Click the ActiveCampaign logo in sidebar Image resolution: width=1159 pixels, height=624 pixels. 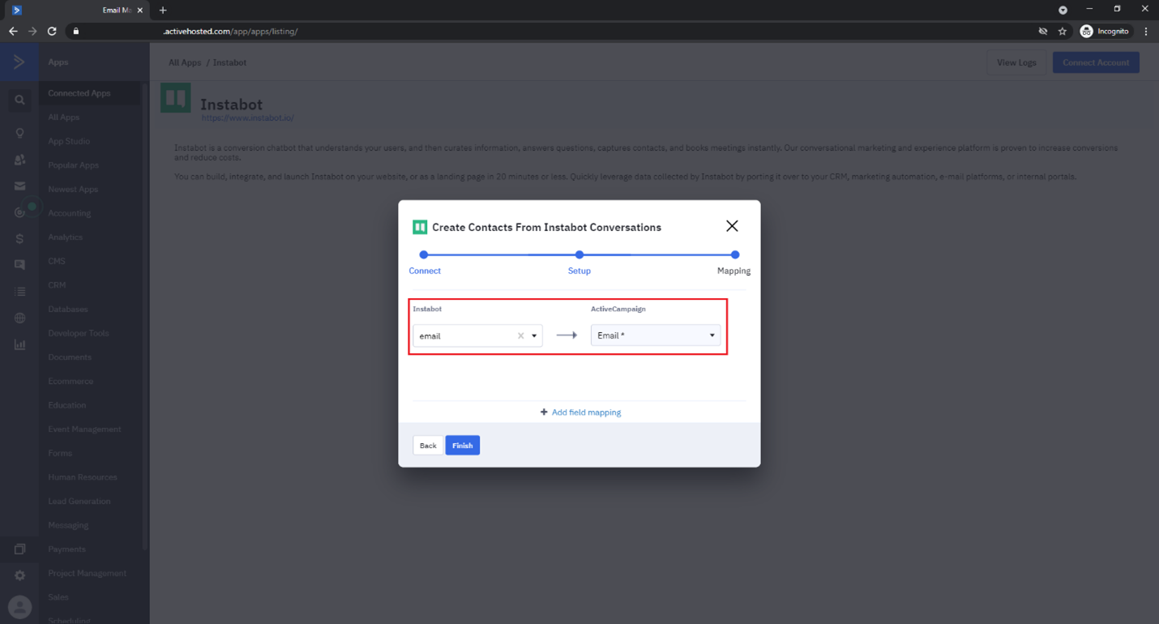(x=19, y=62)
